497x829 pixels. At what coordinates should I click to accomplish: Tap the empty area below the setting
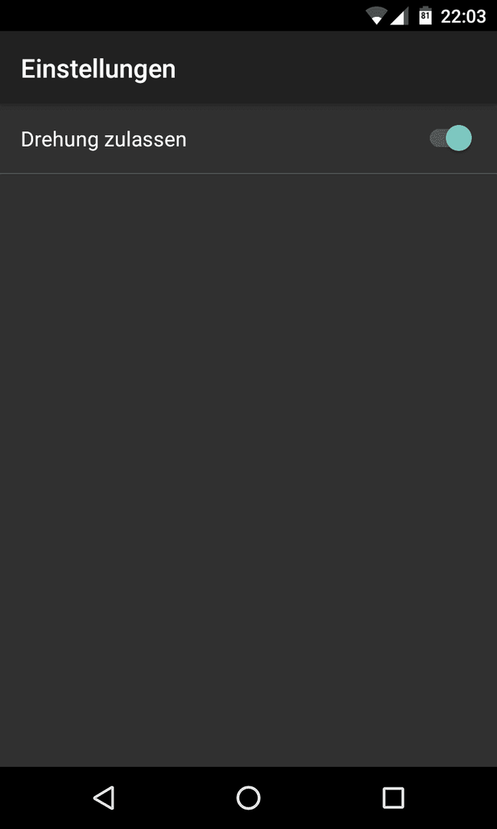click(x=248, y=470)
